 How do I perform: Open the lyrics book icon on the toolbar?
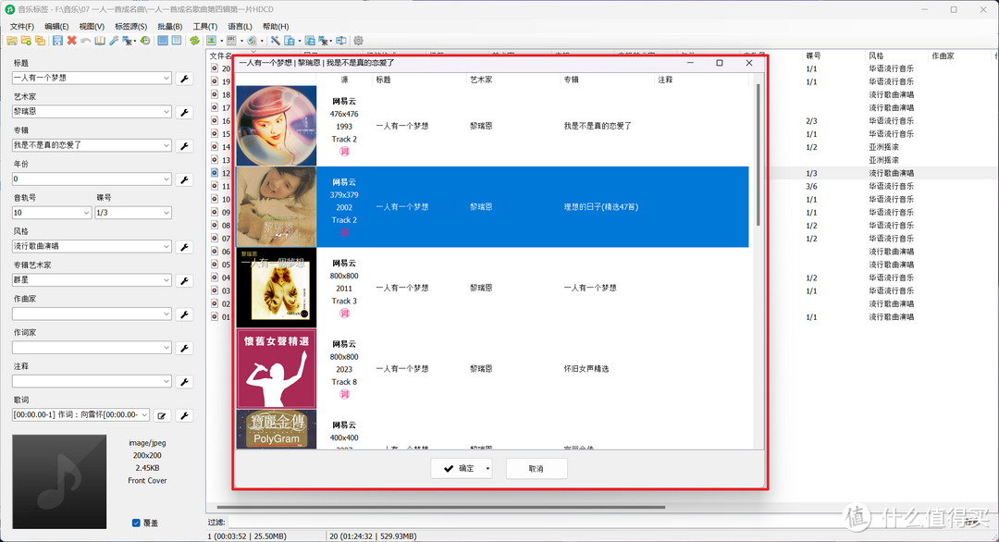(98, 40)
